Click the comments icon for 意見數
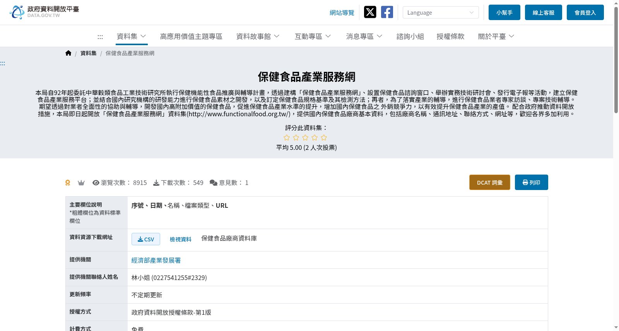Image resolution: width=619 pixels, height=331 pixels. tap(214, 183)
